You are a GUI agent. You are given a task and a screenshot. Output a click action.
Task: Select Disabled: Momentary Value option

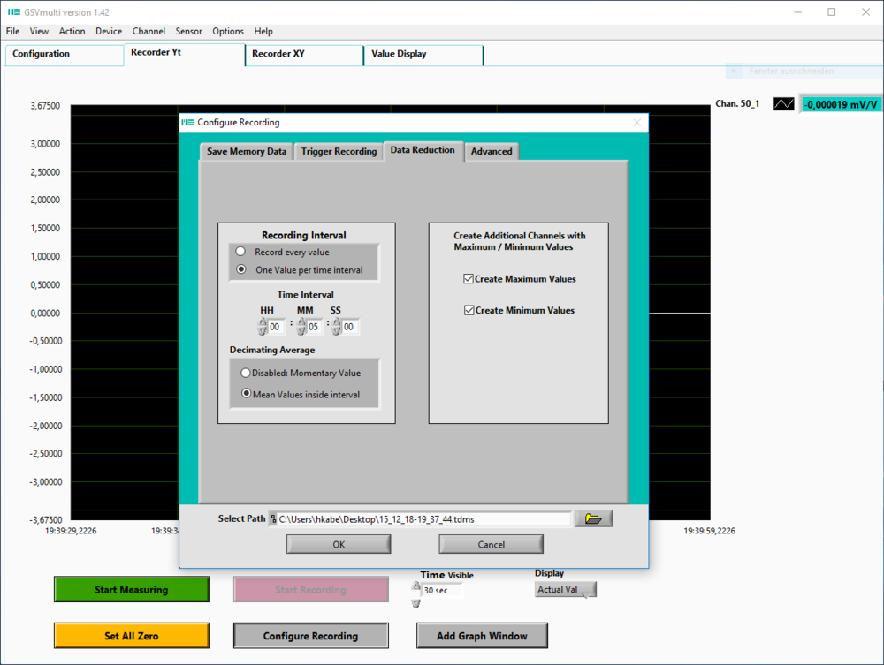[245, 373]
